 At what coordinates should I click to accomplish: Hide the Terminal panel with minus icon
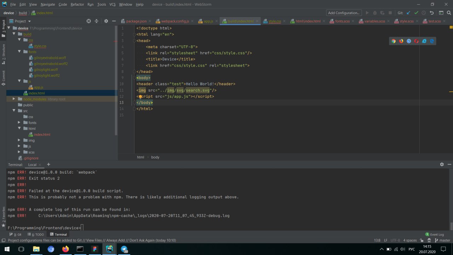point(449,164)
